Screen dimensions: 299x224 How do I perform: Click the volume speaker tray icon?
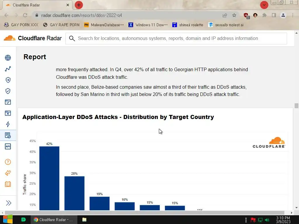click(x=267, y=220)
